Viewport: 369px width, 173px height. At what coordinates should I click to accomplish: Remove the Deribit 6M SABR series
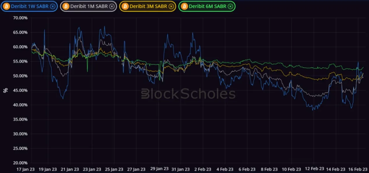click(230, 6)
